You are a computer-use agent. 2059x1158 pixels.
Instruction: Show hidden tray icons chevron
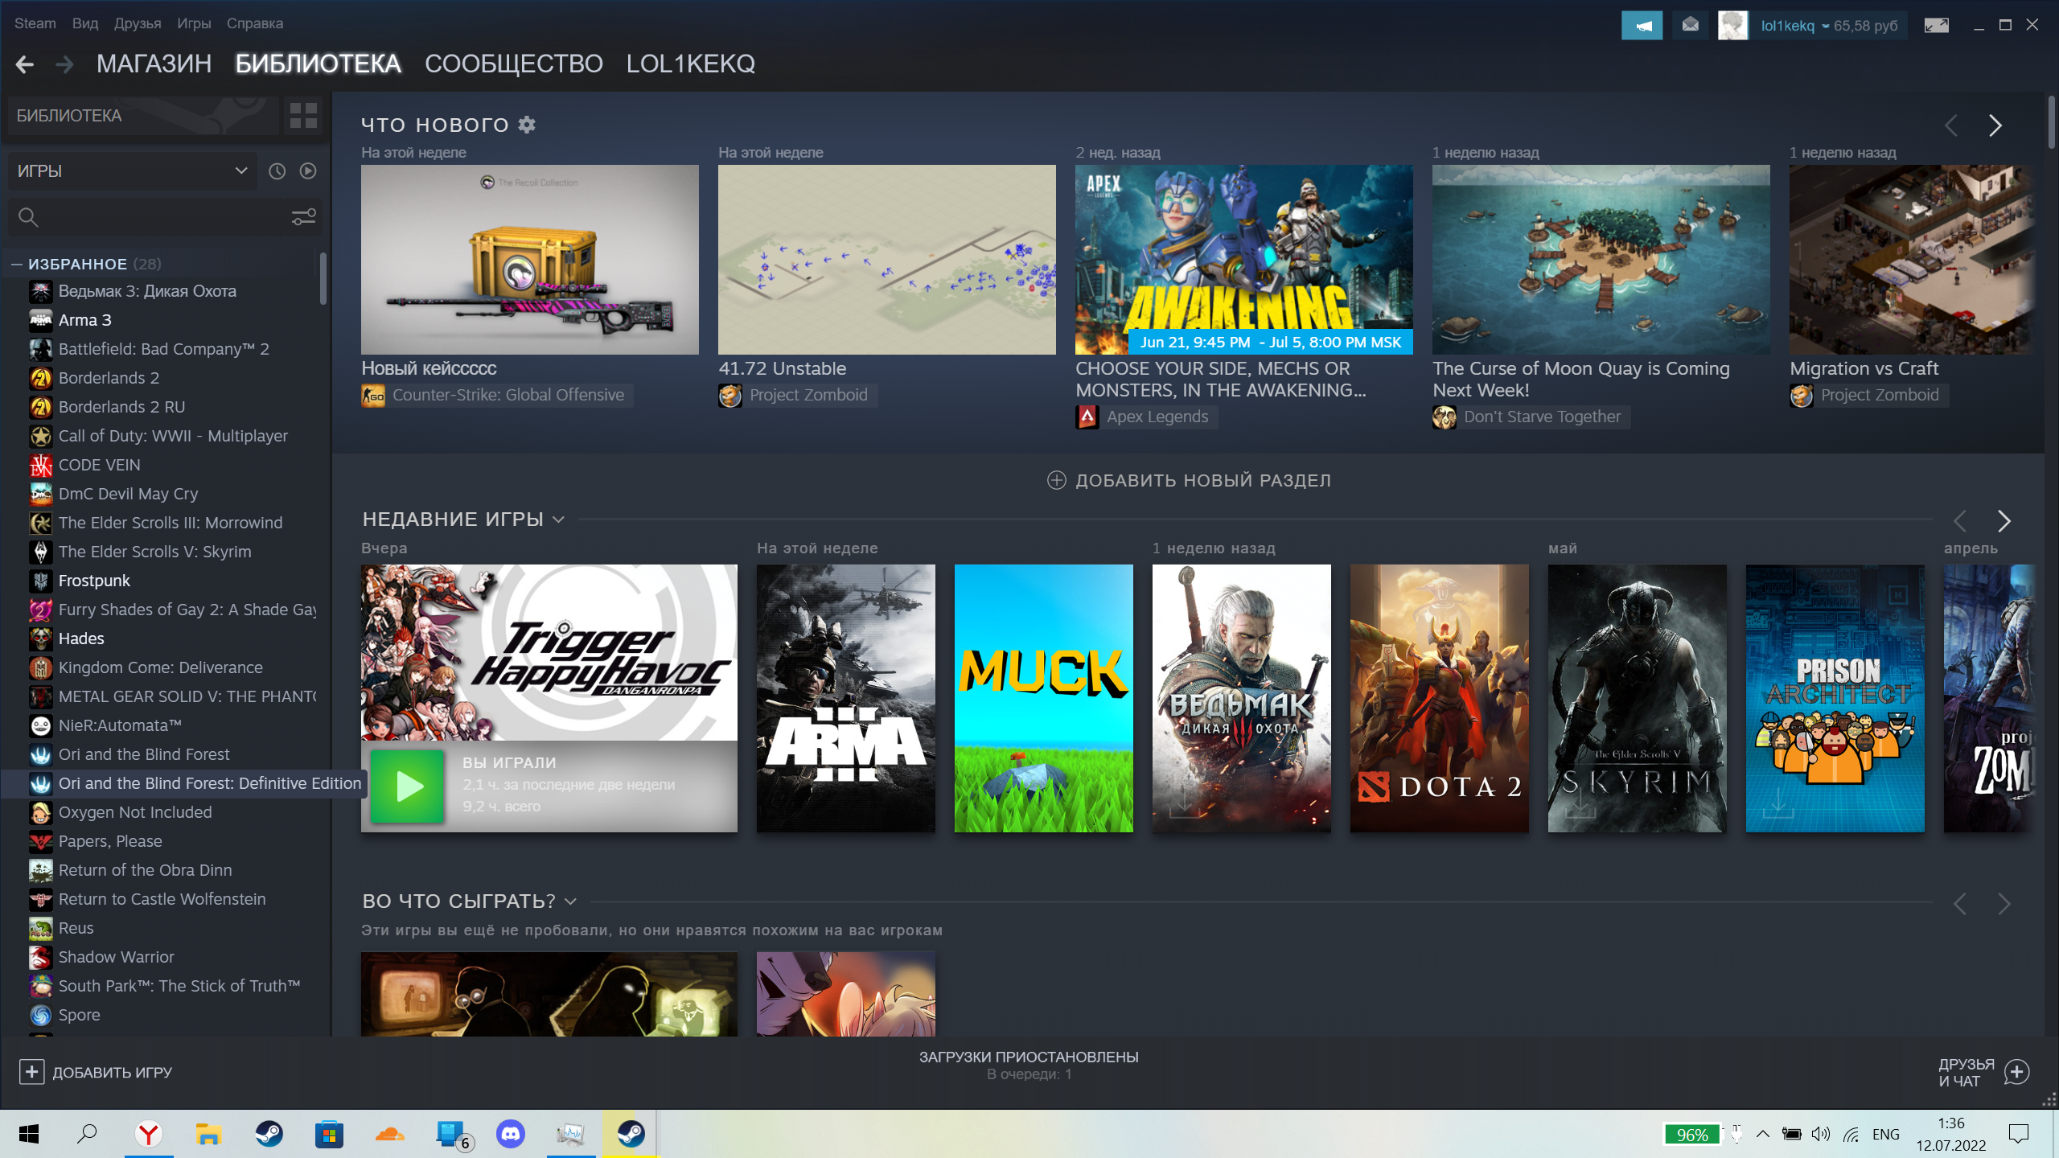[1762, 1134]
